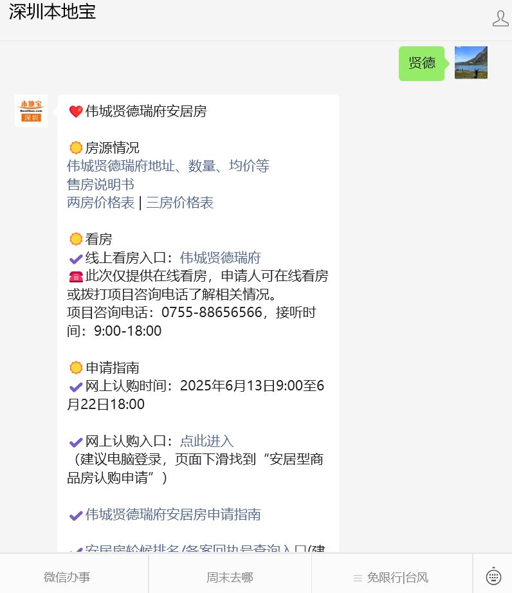Click the heading text 伟城贤德瑞府安居房
The image size is (512, 593).
point(146,111)
